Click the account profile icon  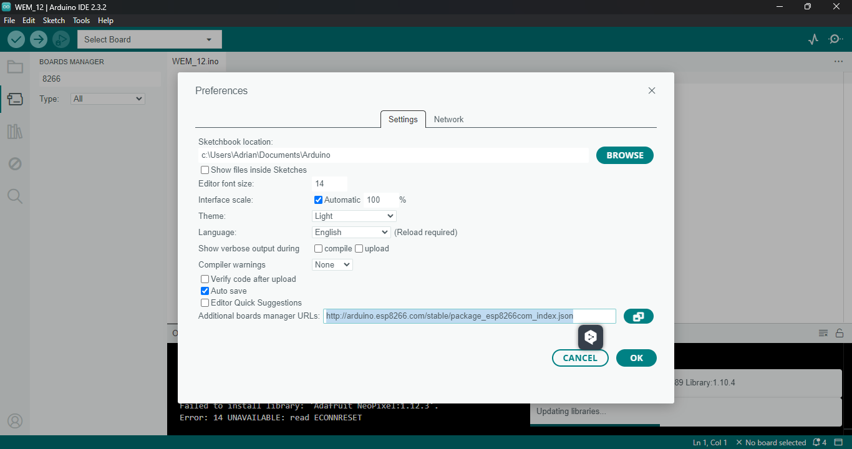15,421
